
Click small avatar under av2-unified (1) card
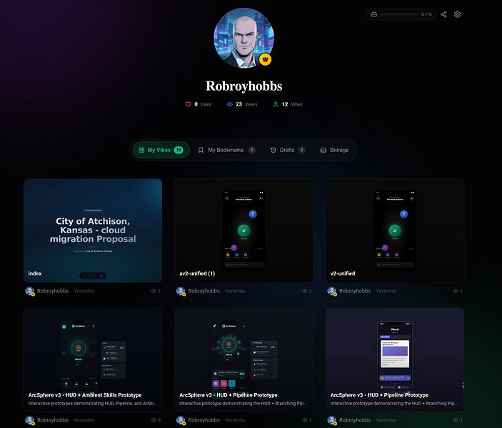click(181, 291)
